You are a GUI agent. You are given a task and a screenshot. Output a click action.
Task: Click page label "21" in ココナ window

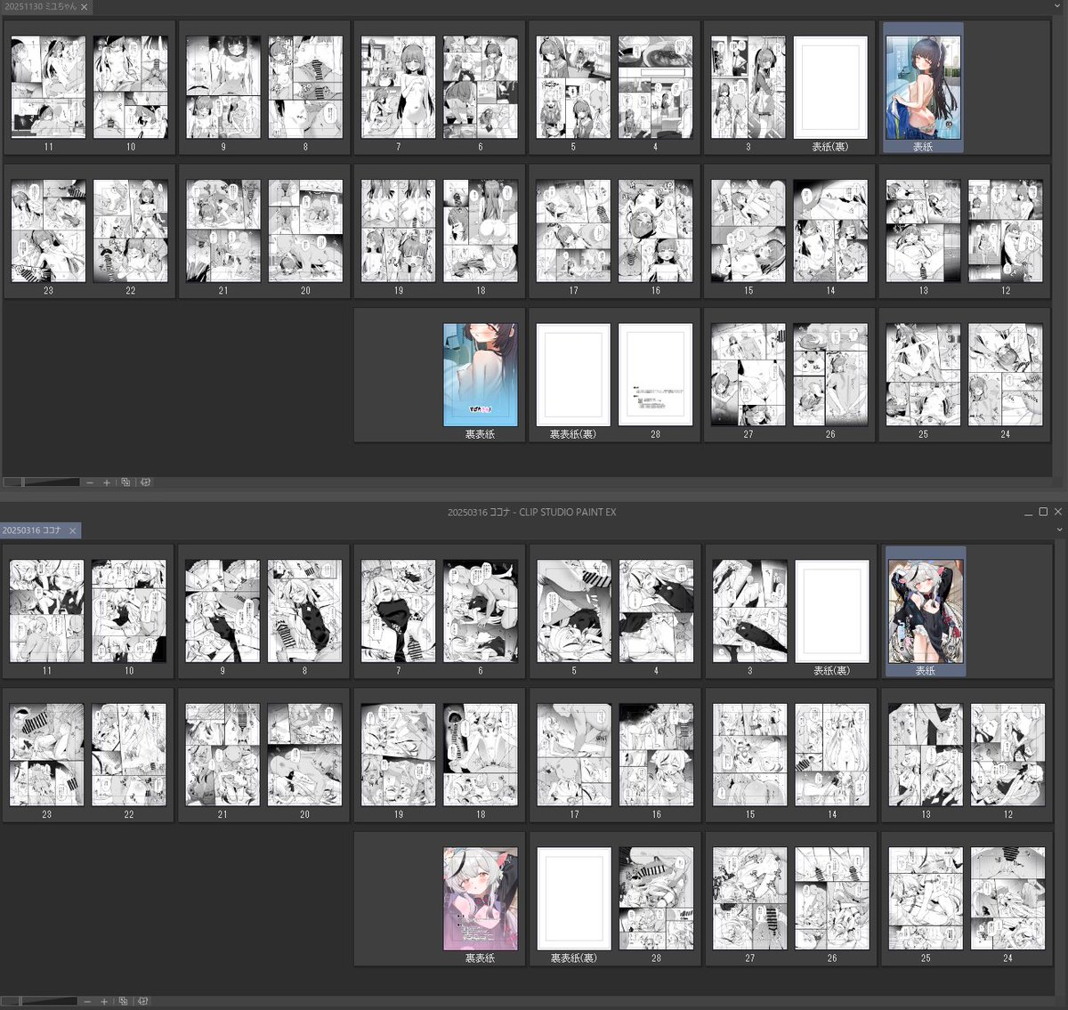(x=222, y=814)
